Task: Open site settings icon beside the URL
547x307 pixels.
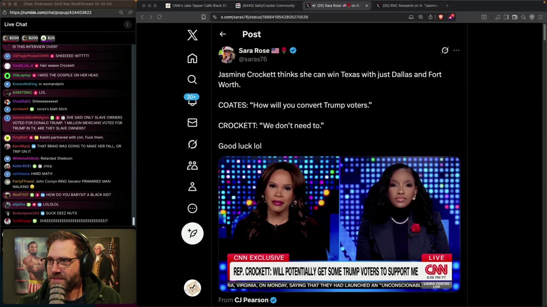Action: 214,17
